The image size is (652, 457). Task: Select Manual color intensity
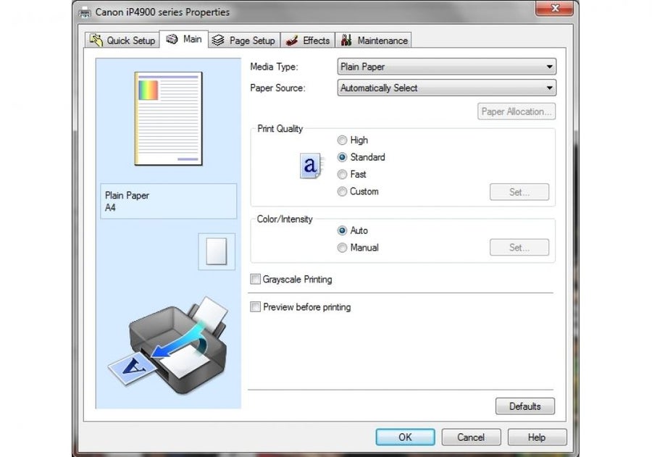342,248
